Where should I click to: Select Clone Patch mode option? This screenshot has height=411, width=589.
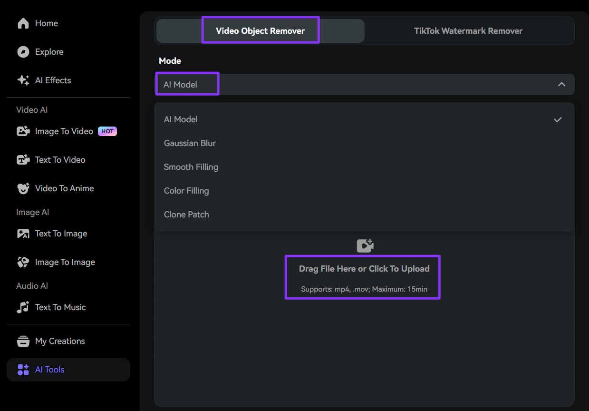(x=186, y=215)
